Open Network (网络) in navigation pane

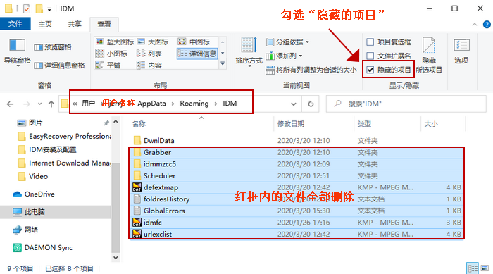[25, 230]
